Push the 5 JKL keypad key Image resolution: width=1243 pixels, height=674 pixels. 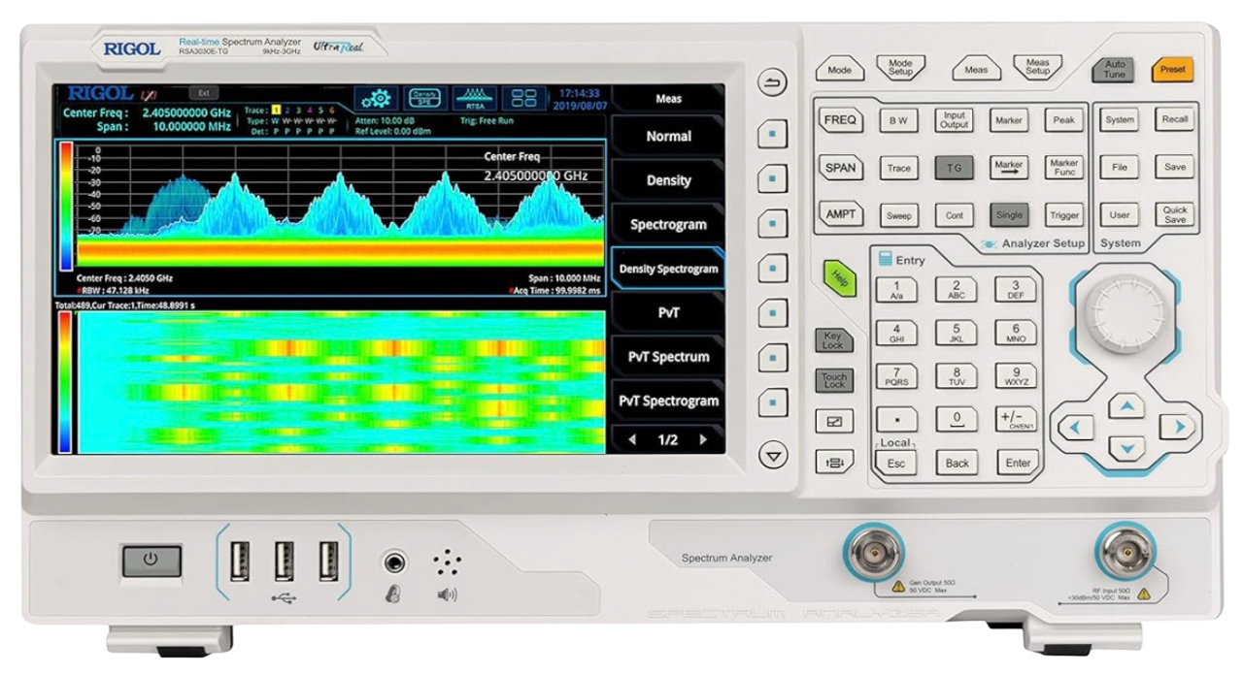click(x=957, y=333)
